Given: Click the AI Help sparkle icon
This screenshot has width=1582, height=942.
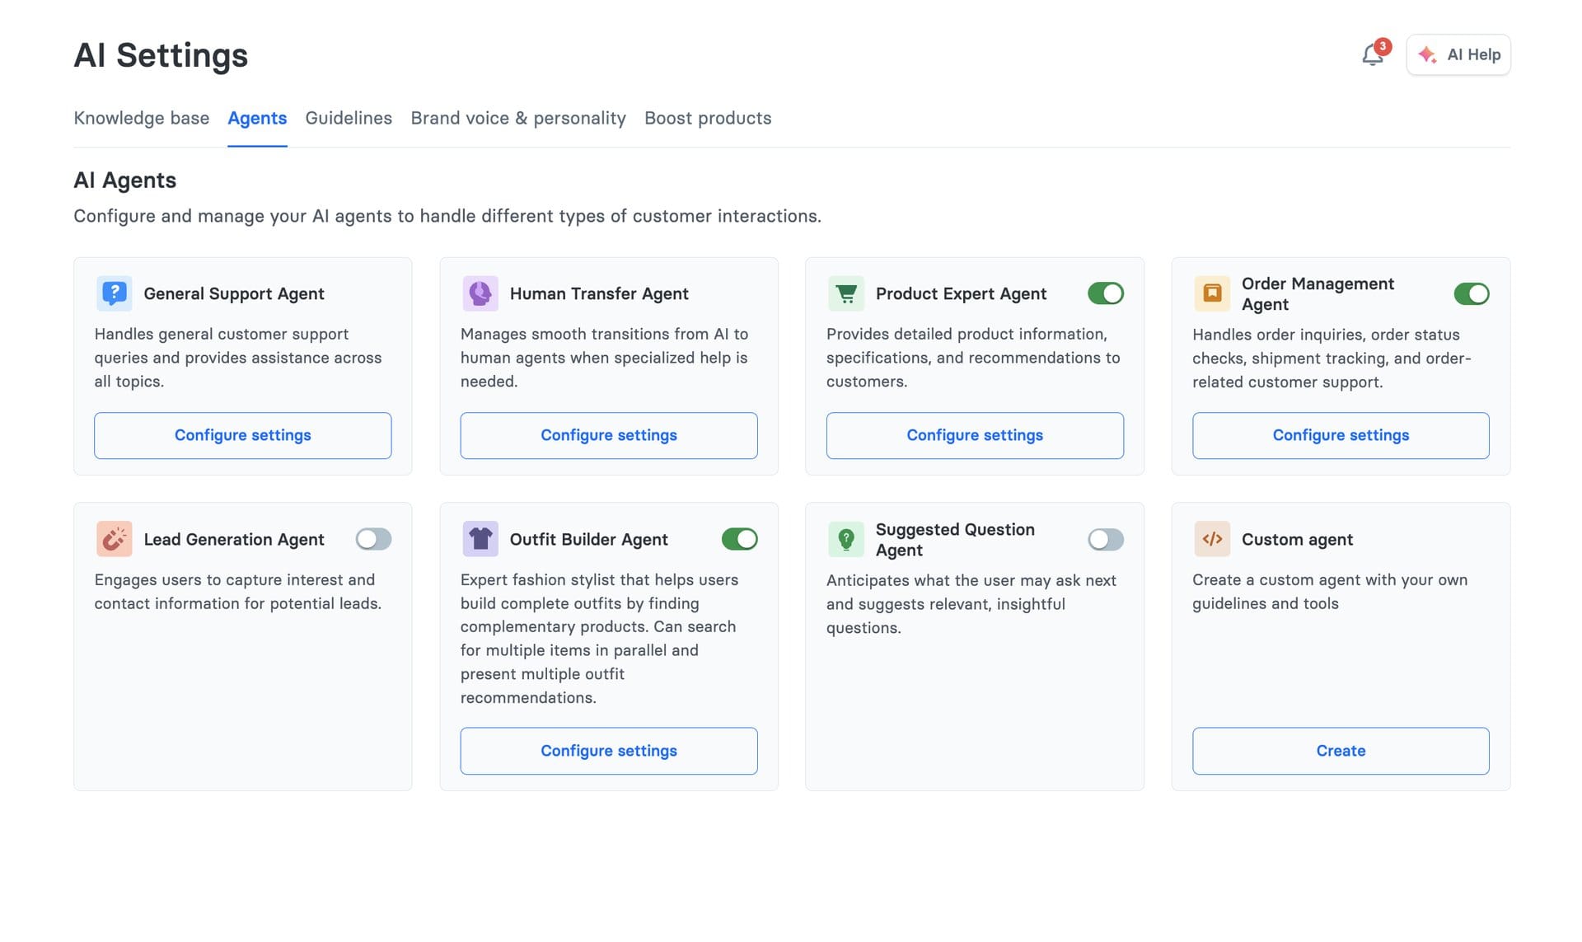Looking at the screenshot, I should [1428, 54].
